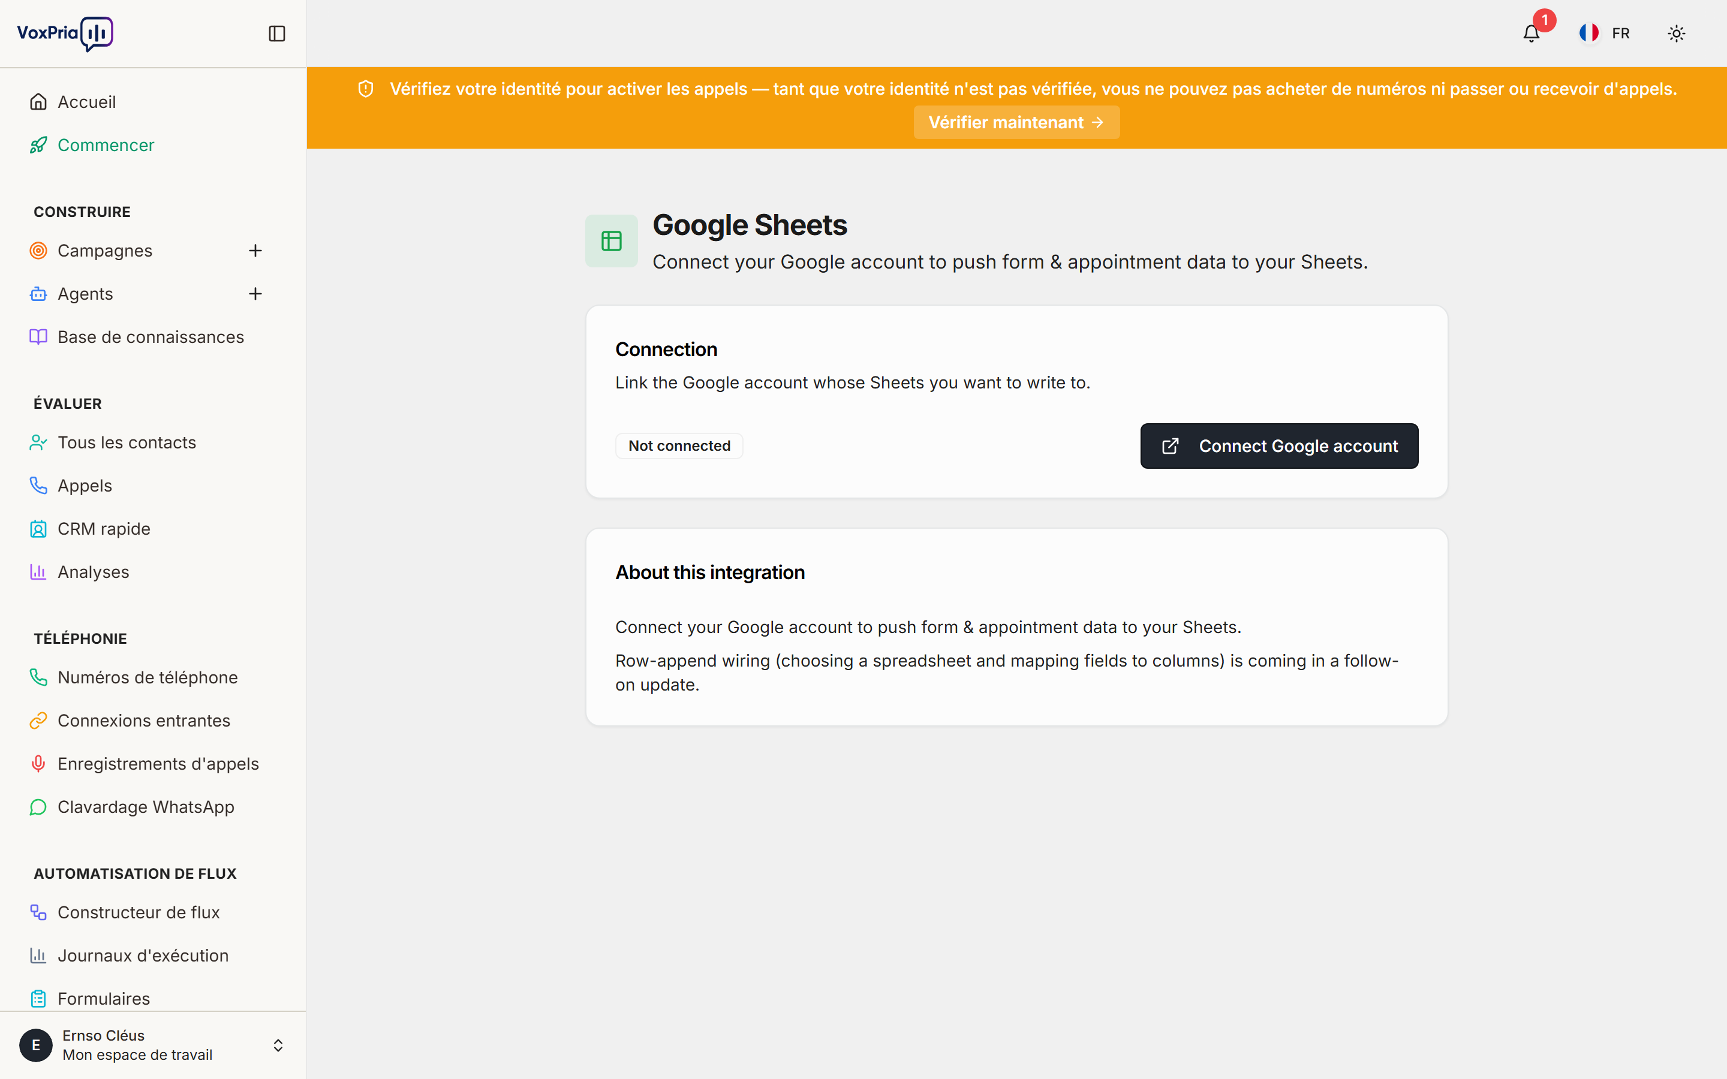
Task: Click the Base de connaissances book icon
Action: [x=38, y=337]
